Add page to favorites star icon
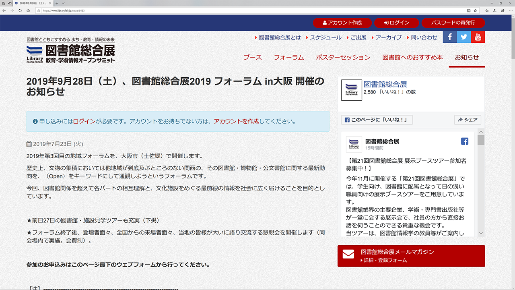 (475, 10)
